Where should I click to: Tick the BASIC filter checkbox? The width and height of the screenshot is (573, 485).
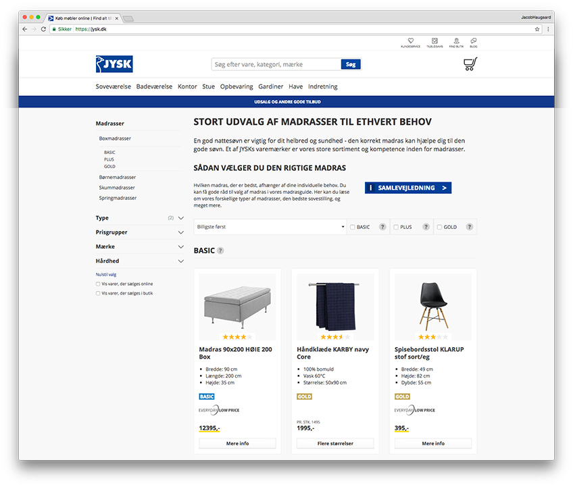coord(353,227)
